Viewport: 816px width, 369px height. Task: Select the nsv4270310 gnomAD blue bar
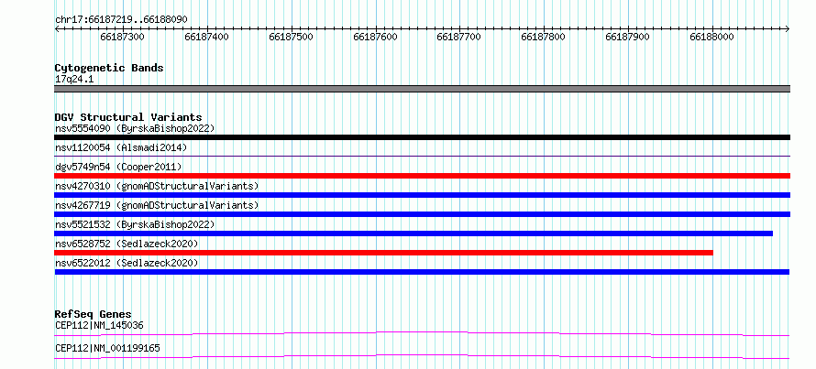click(422, 195)
